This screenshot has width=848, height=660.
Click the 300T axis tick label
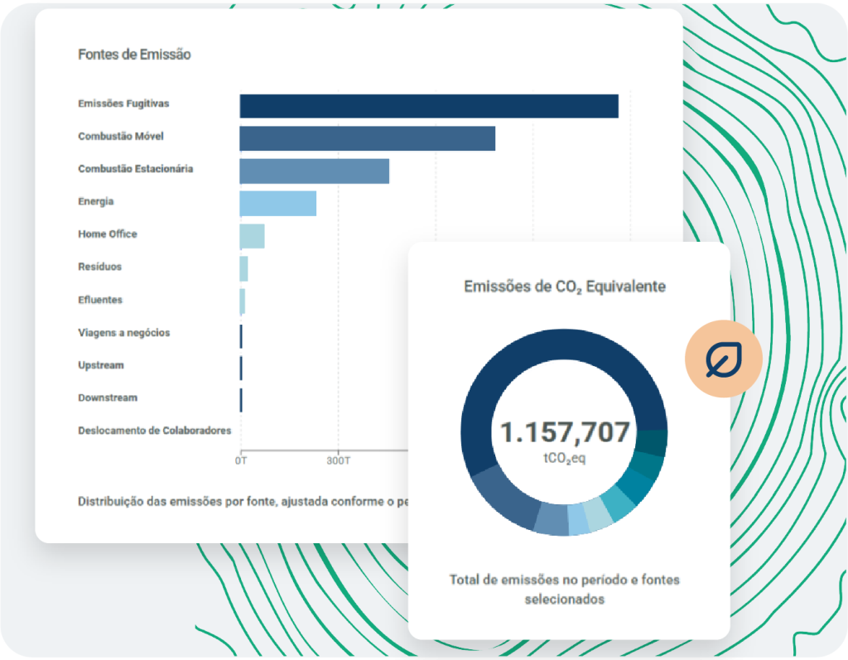coord(339,460)
